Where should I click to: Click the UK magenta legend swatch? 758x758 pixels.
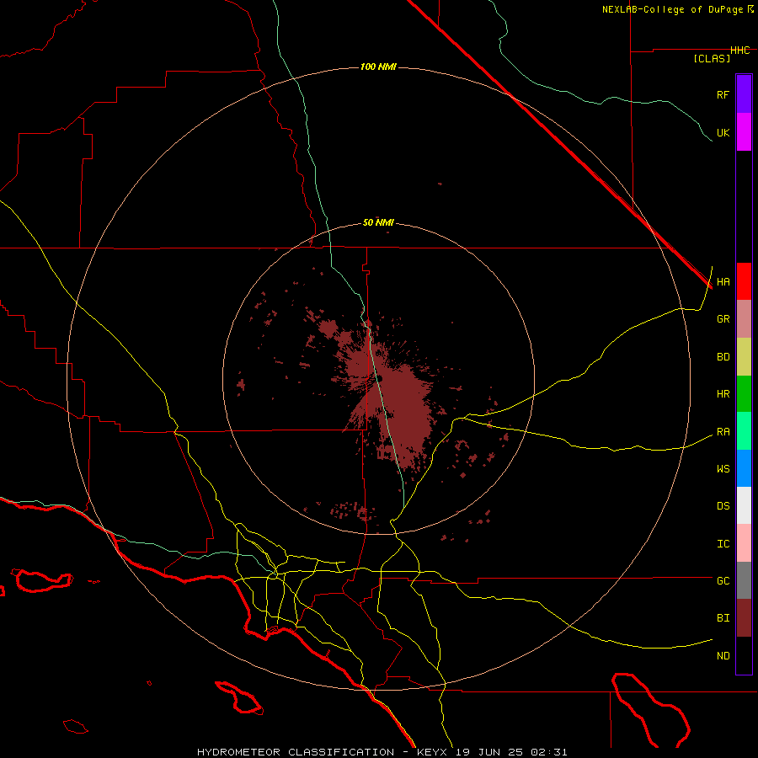pos(744,132)
